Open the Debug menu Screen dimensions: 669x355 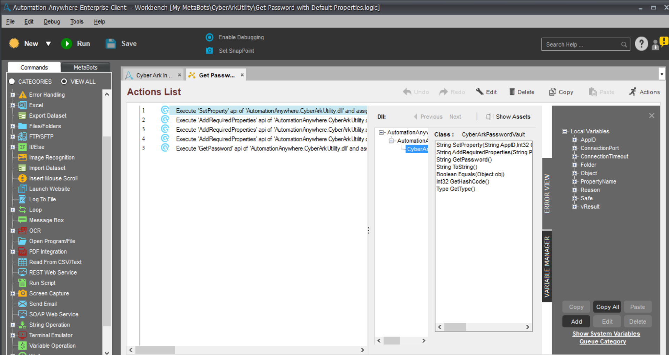pyautogui.click(x=52, y=22)
